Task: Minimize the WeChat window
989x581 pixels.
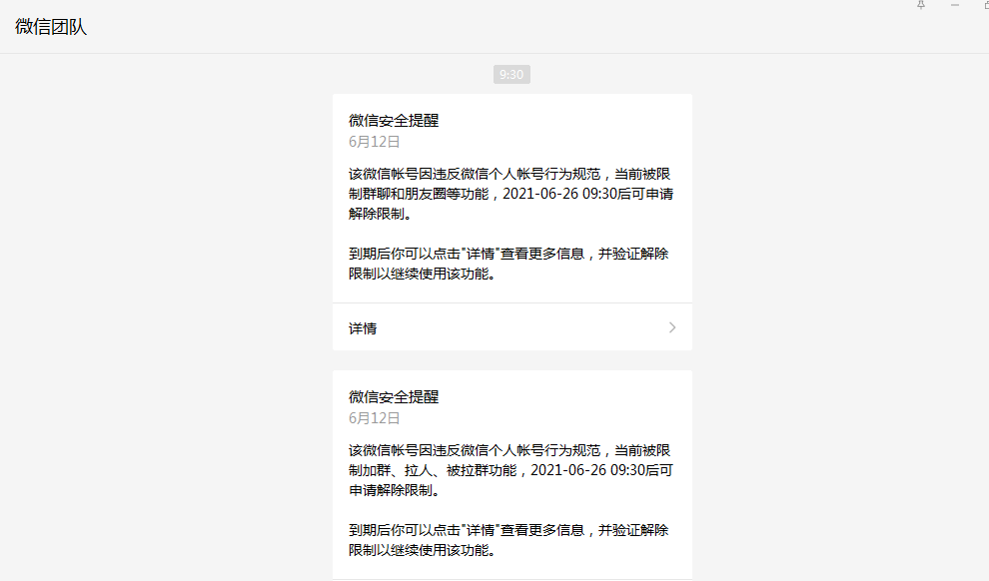Action: 955,5
